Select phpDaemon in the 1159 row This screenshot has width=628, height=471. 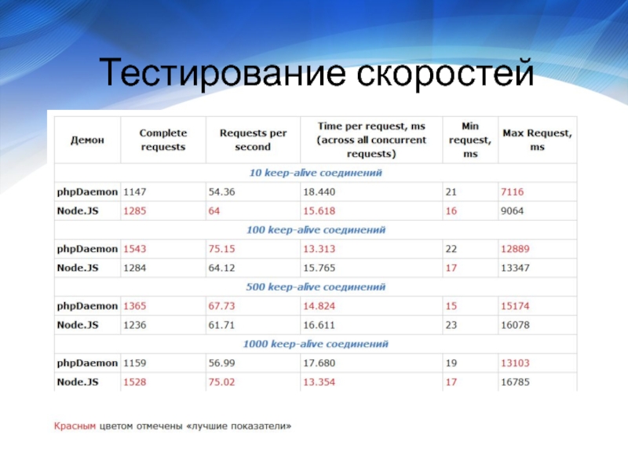click(x=87, y=363)
